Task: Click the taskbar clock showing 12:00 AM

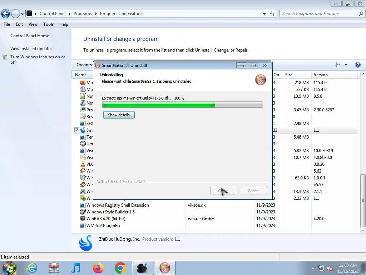Action: tap(347, 268)
